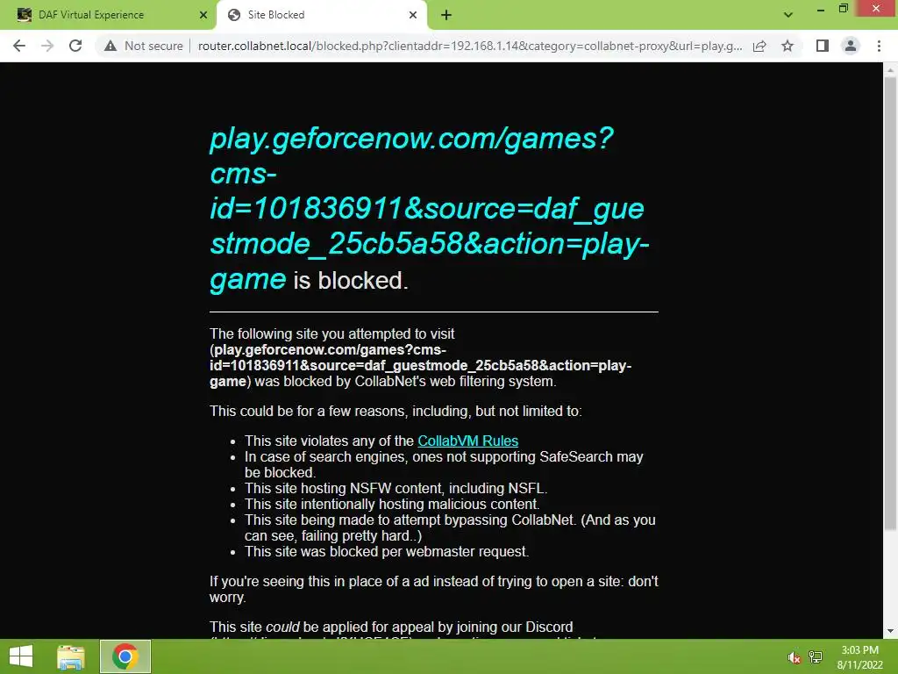This screenshot has width=898, height=674.
Task: Click the cyan blocked URL heading
Action: (x=430, y=208)
